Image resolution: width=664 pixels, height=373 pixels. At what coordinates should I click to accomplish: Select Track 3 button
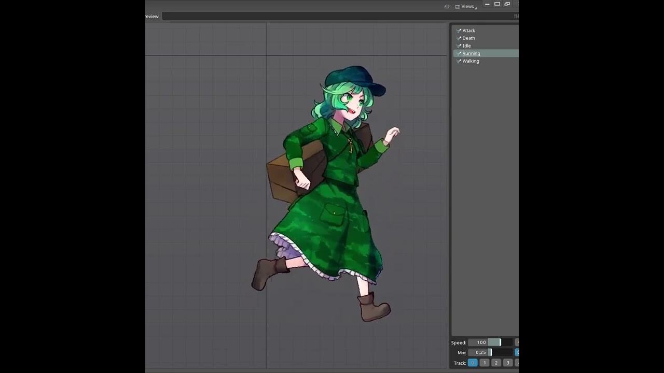click(x=508, y=363)
